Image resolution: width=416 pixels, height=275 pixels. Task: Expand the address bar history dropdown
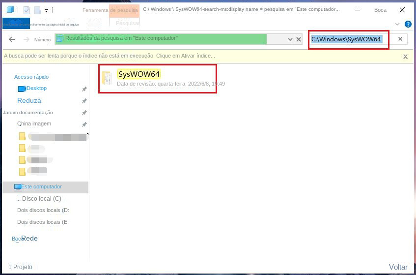(290, 39)
